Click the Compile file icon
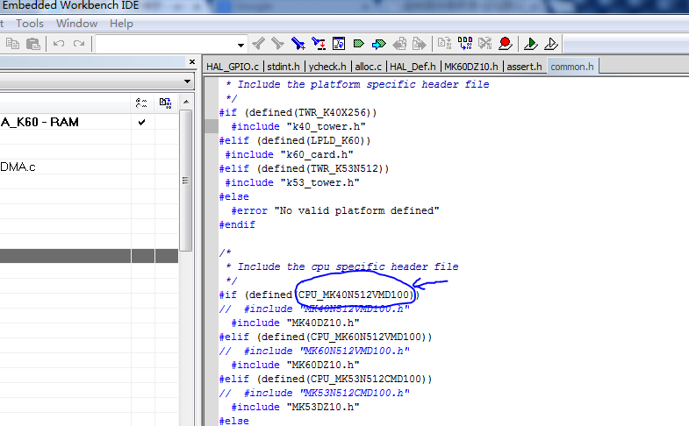 [x=444, y=44]
